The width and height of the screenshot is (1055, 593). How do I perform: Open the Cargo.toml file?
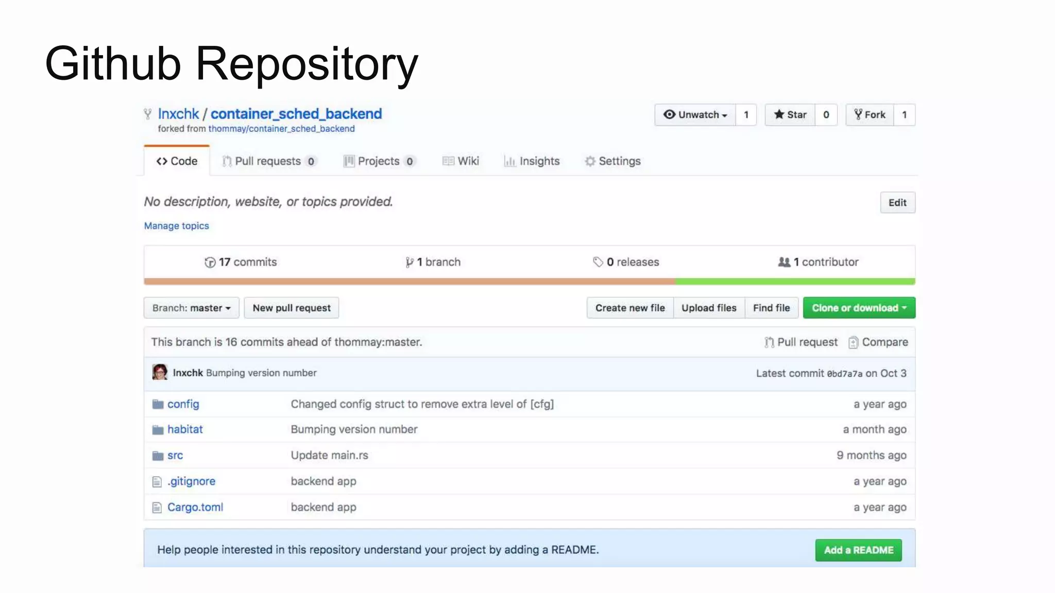click(x=195, y=507)
